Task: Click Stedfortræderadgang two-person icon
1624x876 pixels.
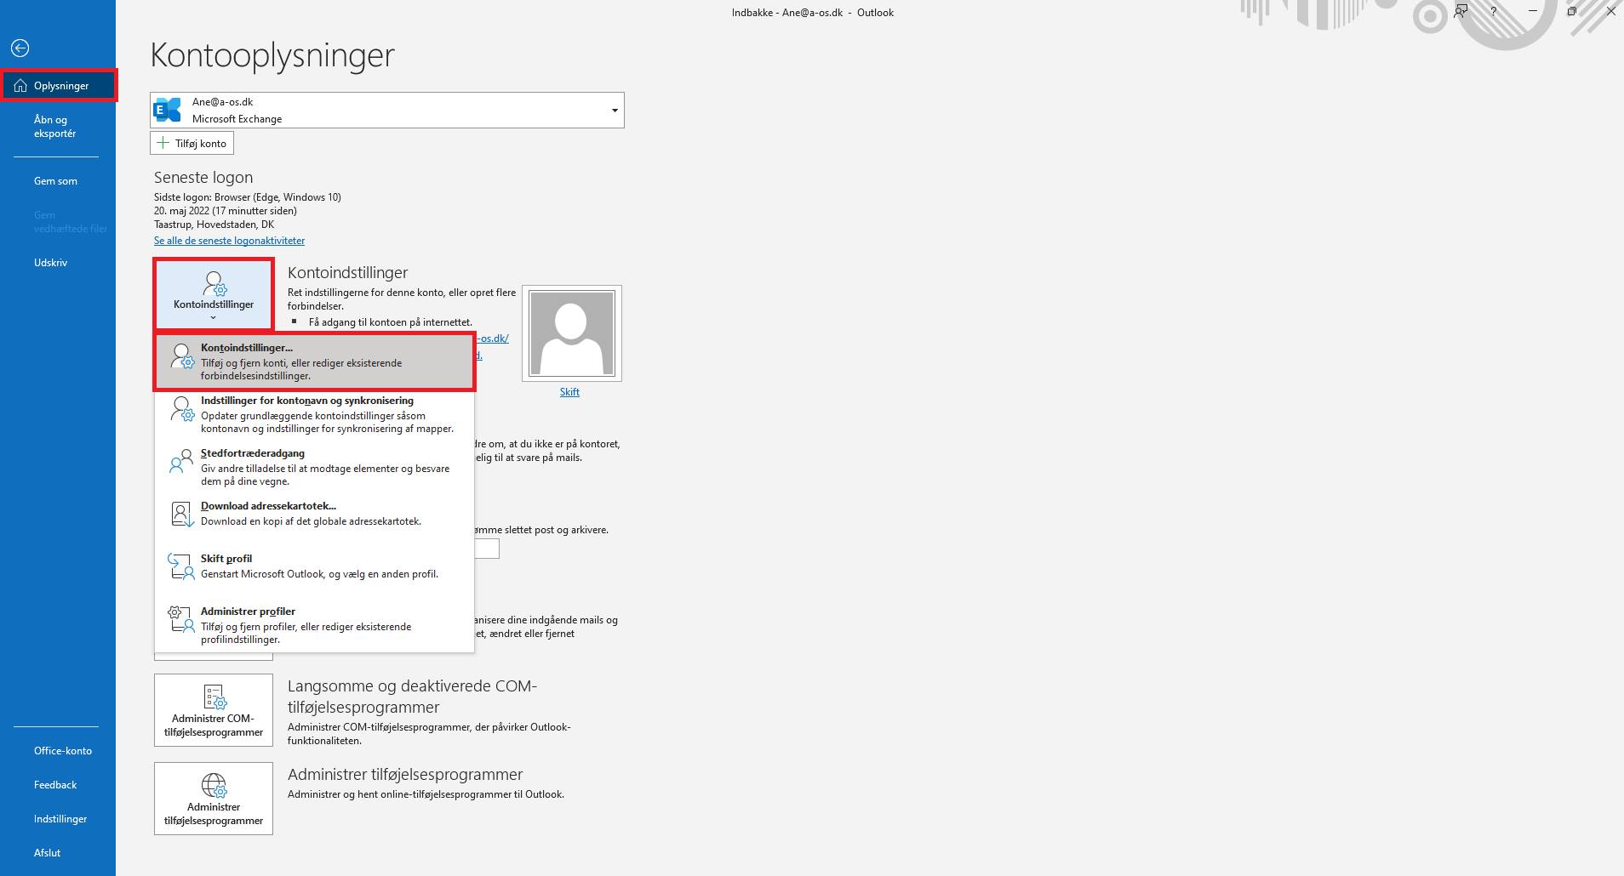Action: coord(181,461)
